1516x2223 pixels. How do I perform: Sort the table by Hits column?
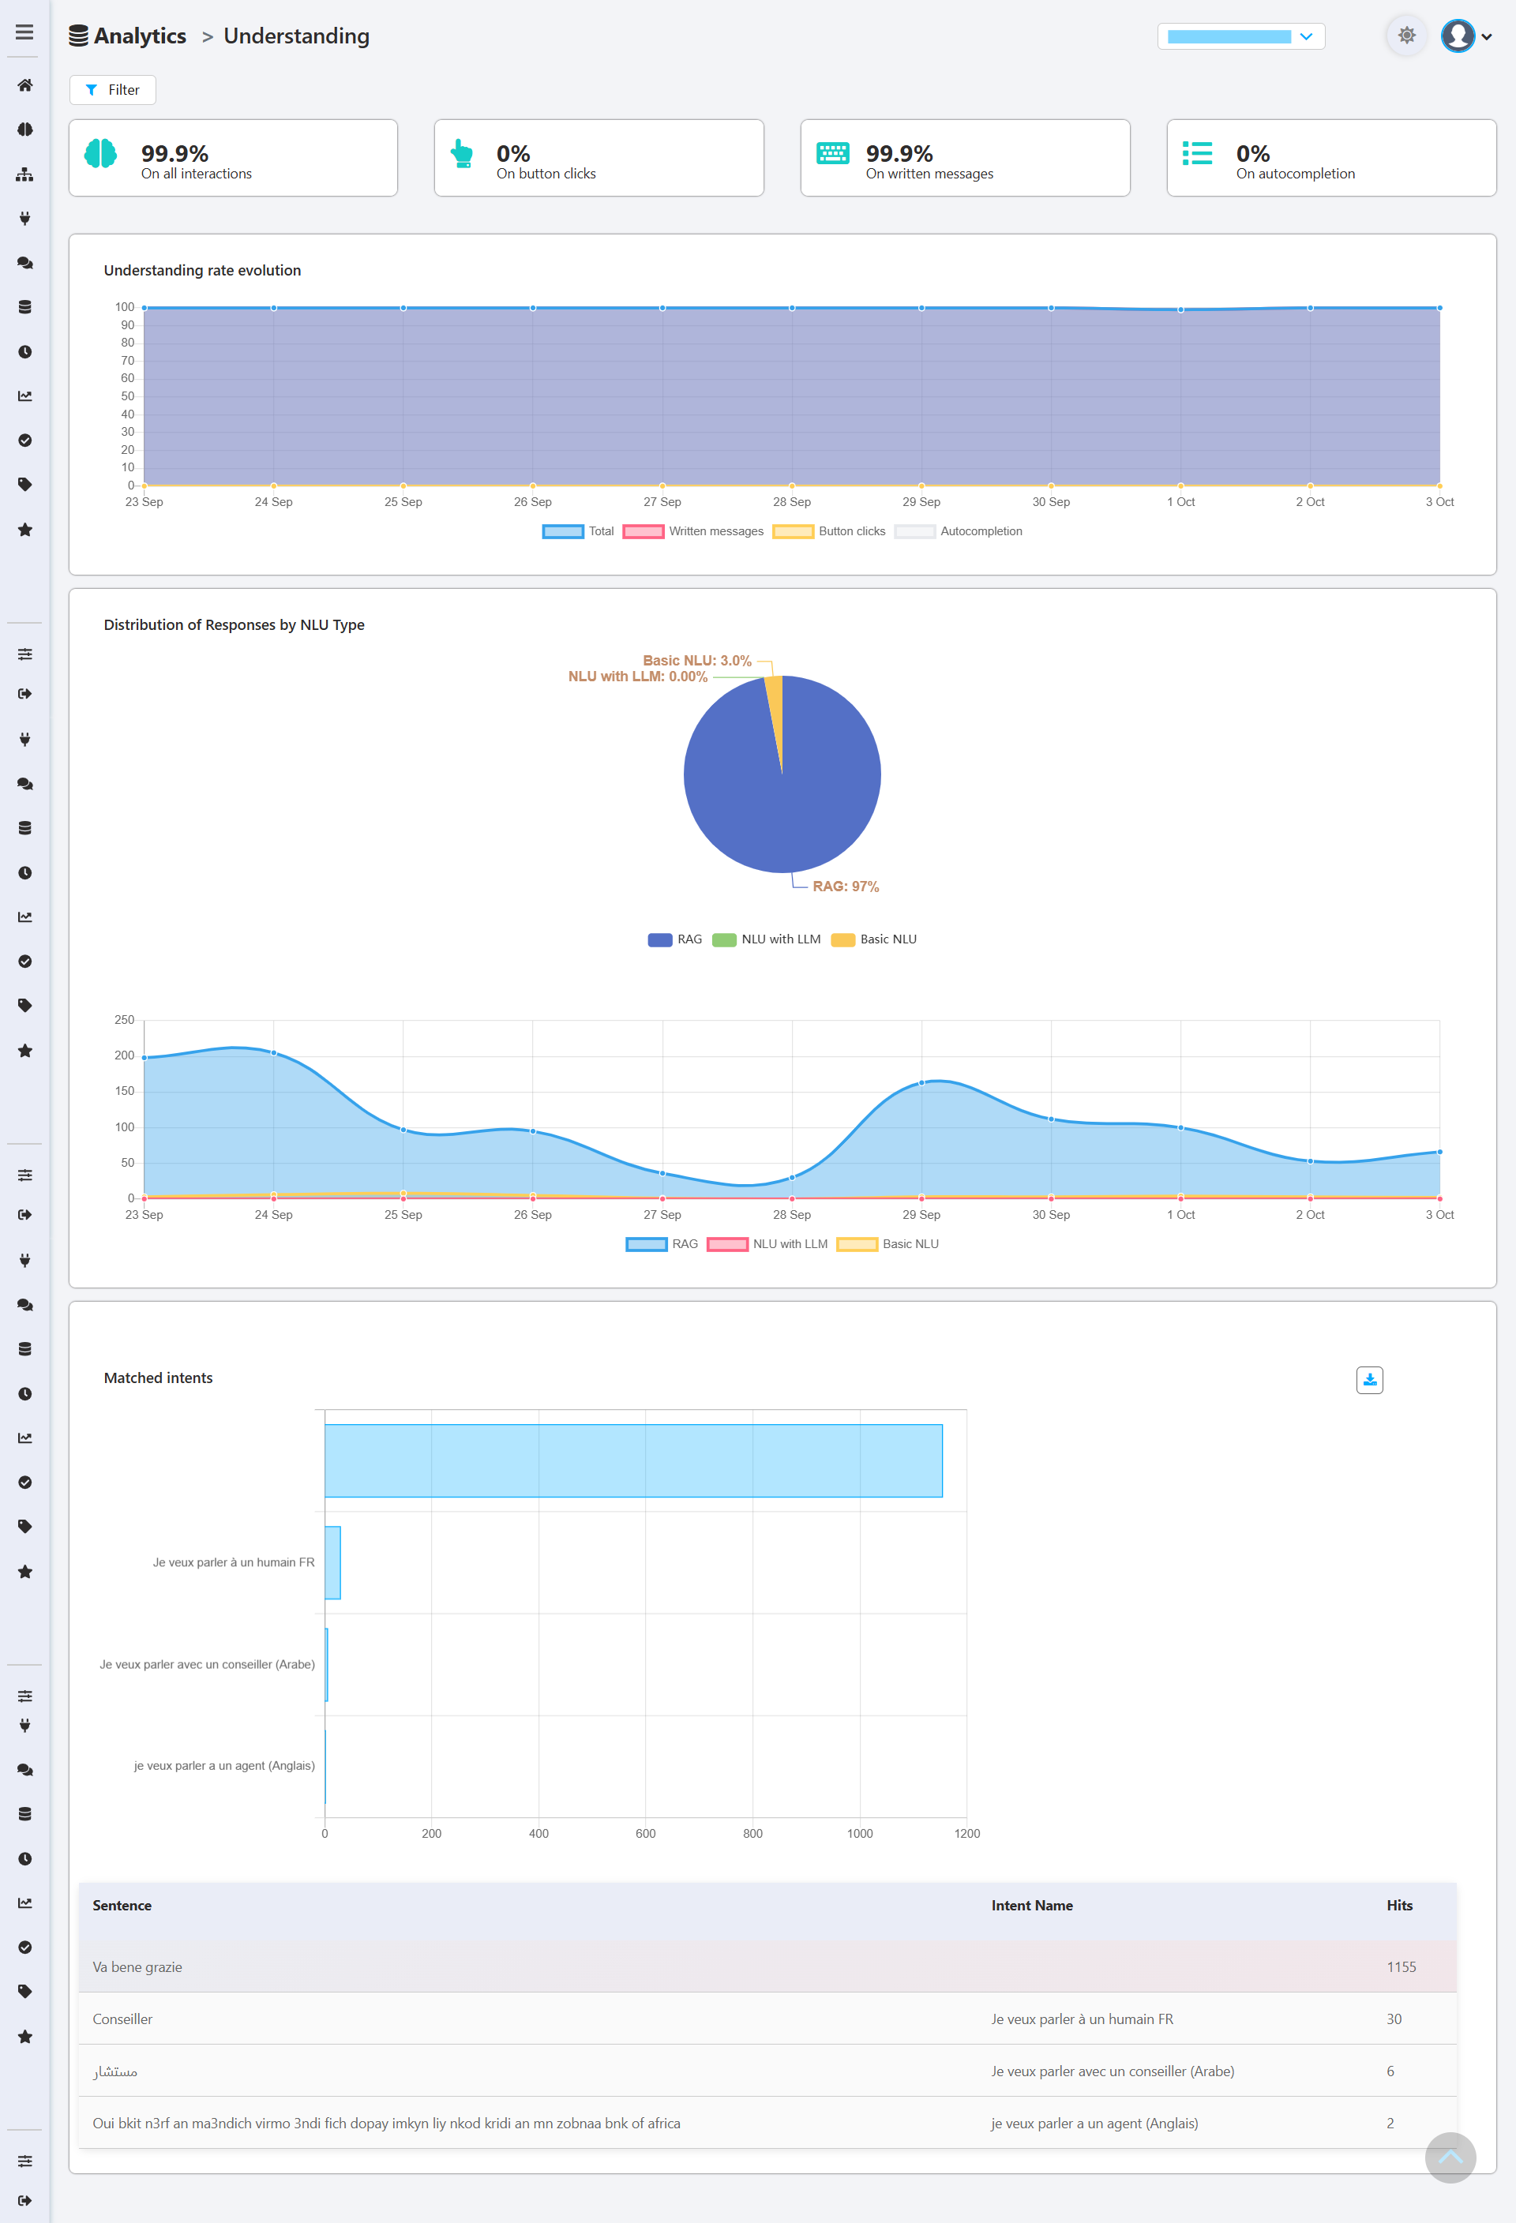coord(1398,1906)
